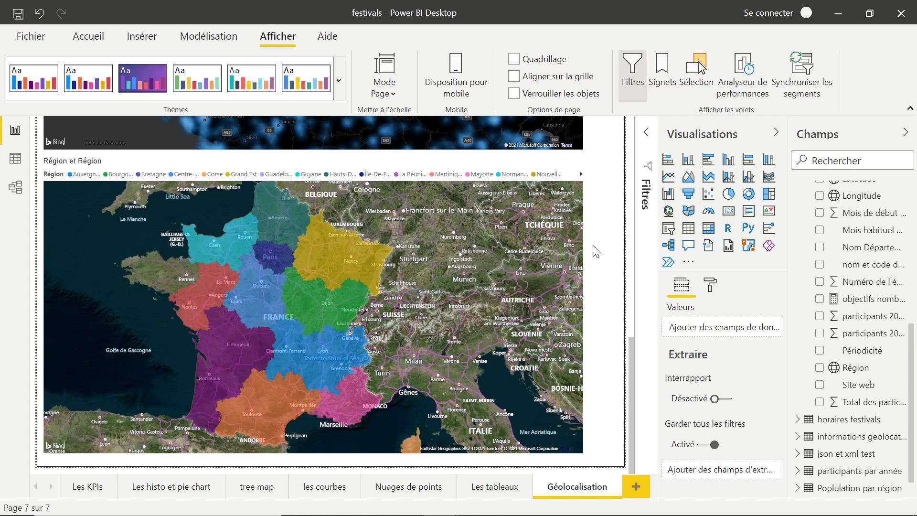The height and width of the screenshot is (516, 917).
Task: Open Nuages de points page tab
Action: pos(408,487)
